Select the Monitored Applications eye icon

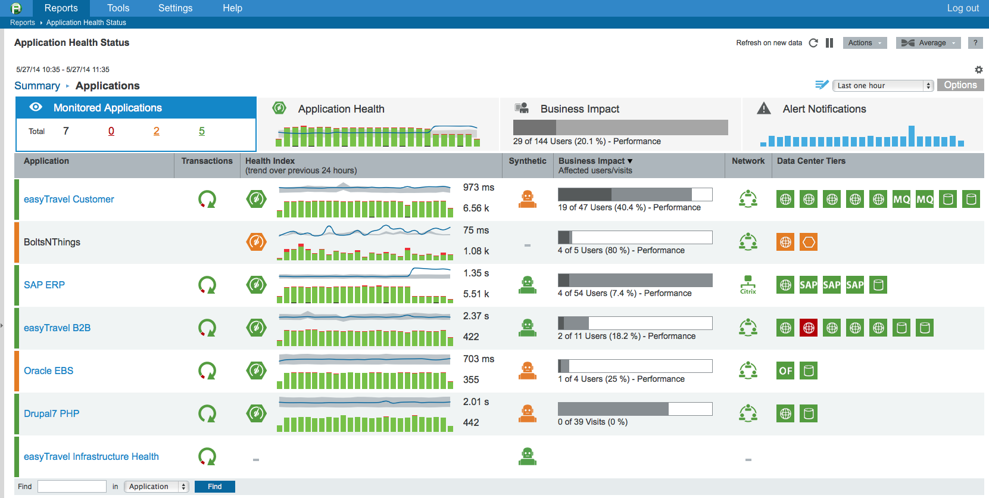click(x=36, y=107)
